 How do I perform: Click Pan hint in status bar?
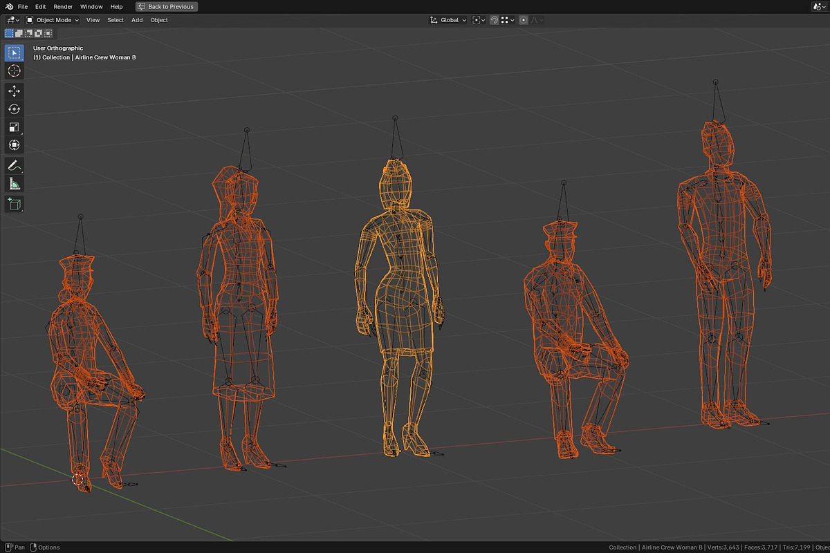(15, 547)
